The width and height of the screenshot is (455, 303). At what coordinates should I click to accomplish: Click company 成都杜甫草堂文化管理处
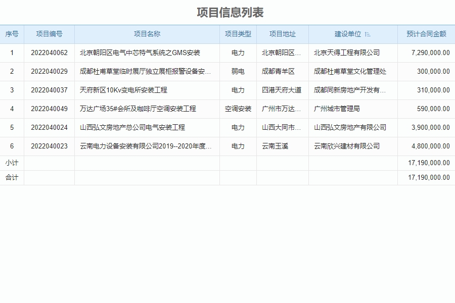point(350,71)
